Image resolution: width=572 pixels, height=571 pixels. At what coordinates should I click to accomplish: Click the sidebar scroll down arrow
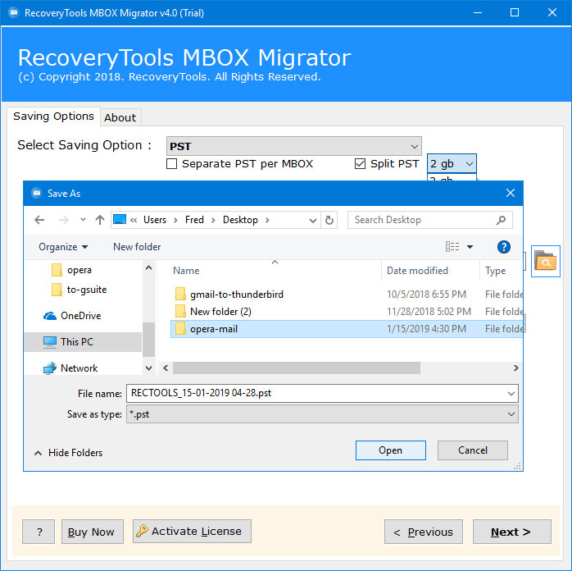(148, 368)
